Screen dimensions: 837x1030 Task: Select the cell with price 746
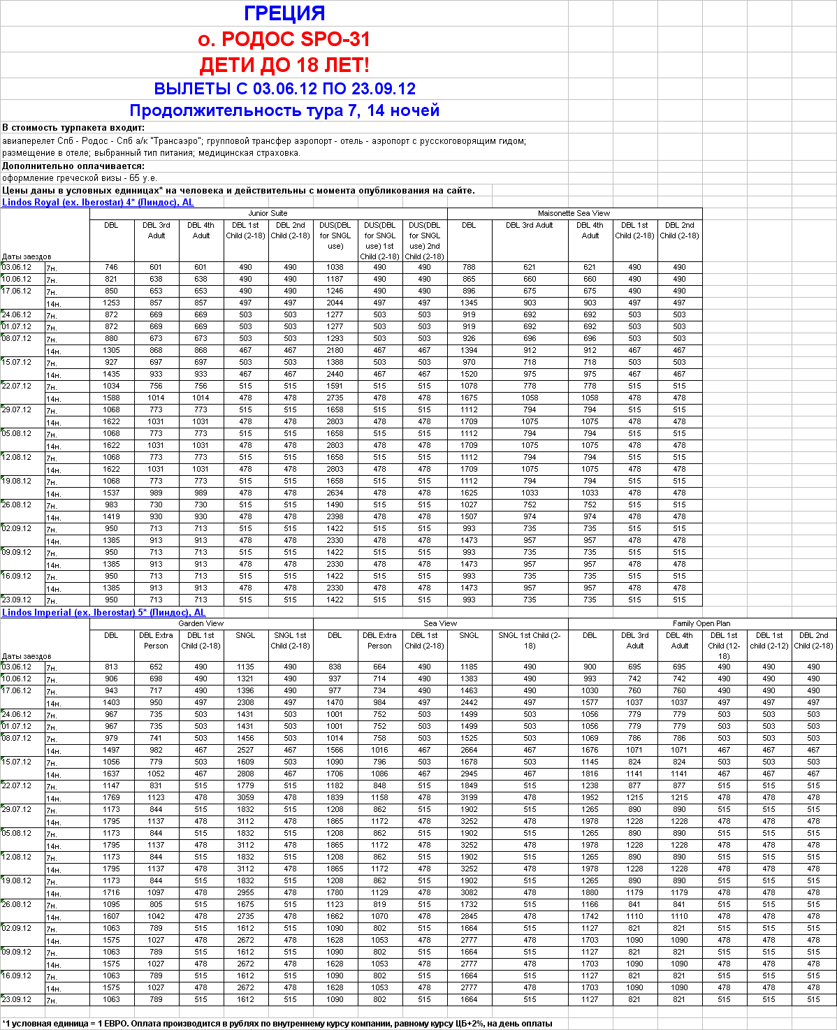coord(111,267)
